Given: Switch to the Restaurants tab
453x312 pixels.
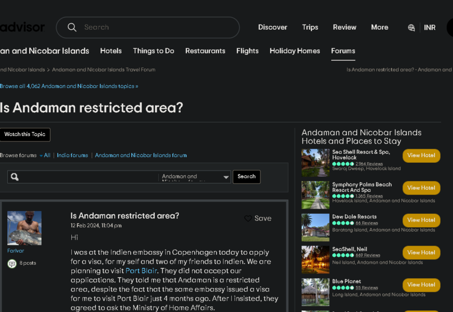Looking at the screenshot, I should tap(205, 51).
